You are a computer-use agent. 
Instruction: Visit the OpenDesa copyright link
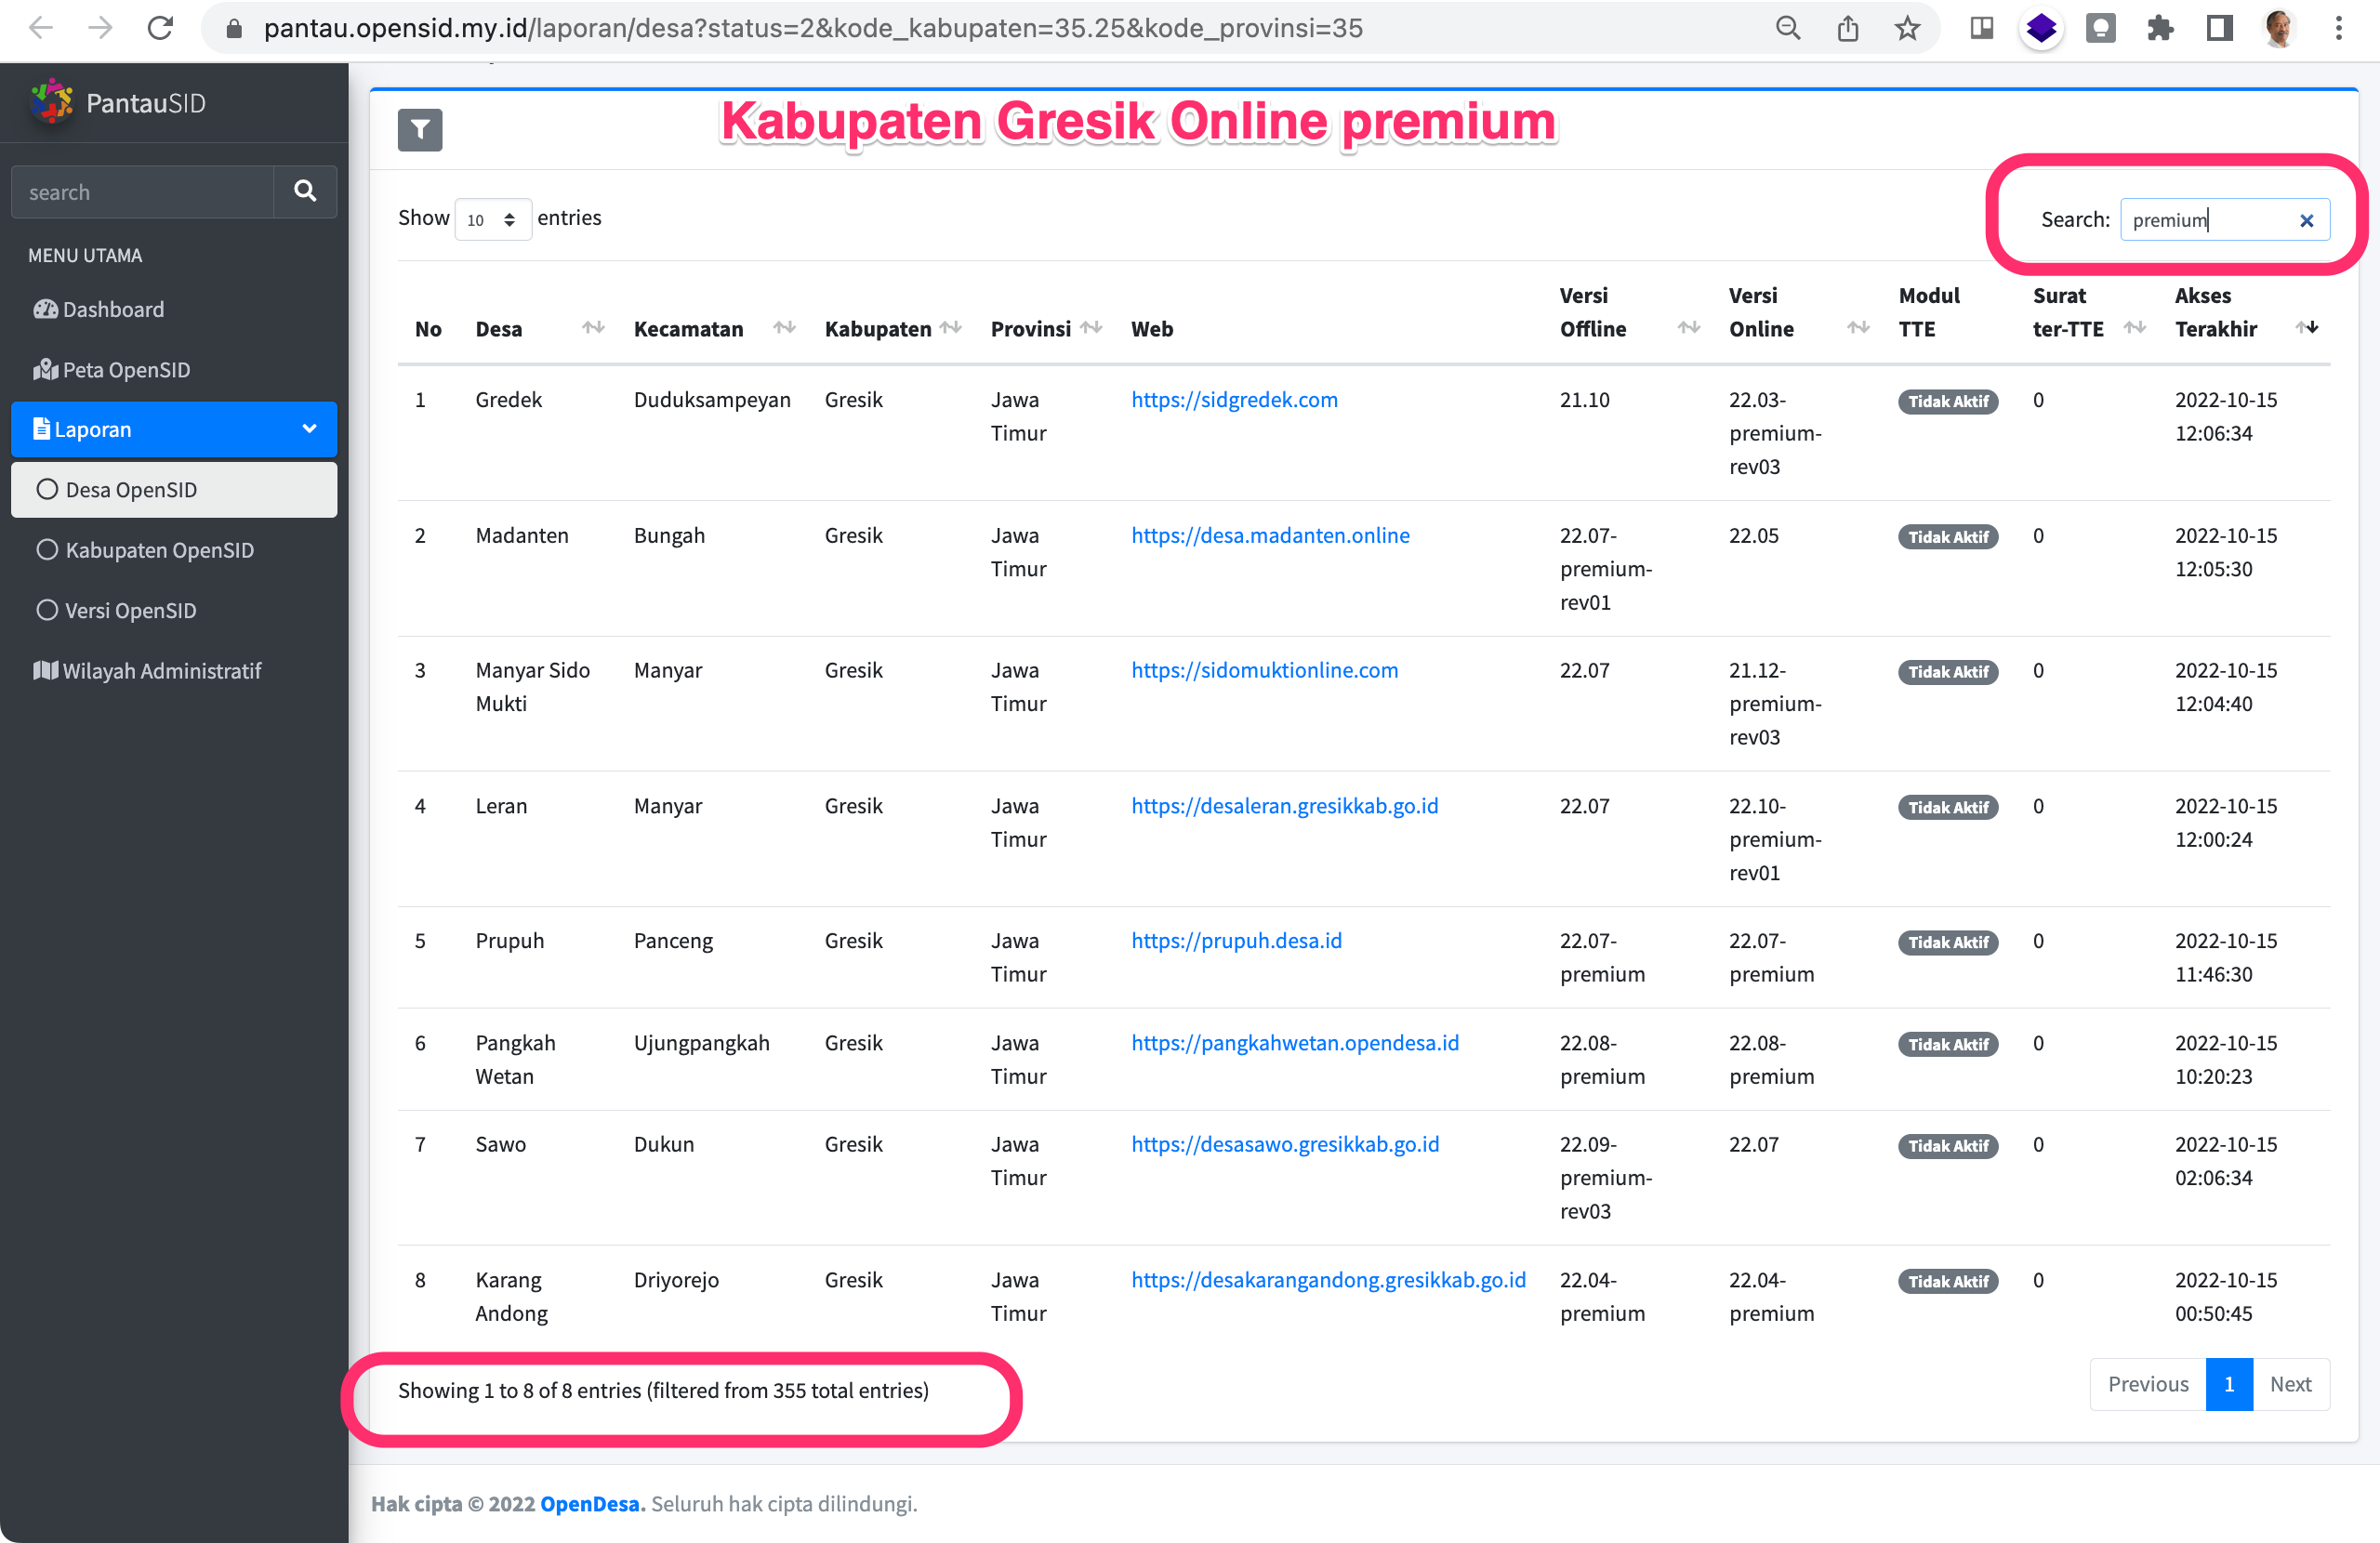590,1503
